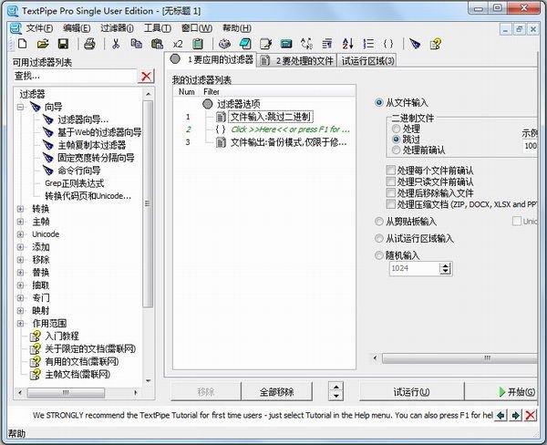Click the Copy toolbar icon

tap(137, 44)
